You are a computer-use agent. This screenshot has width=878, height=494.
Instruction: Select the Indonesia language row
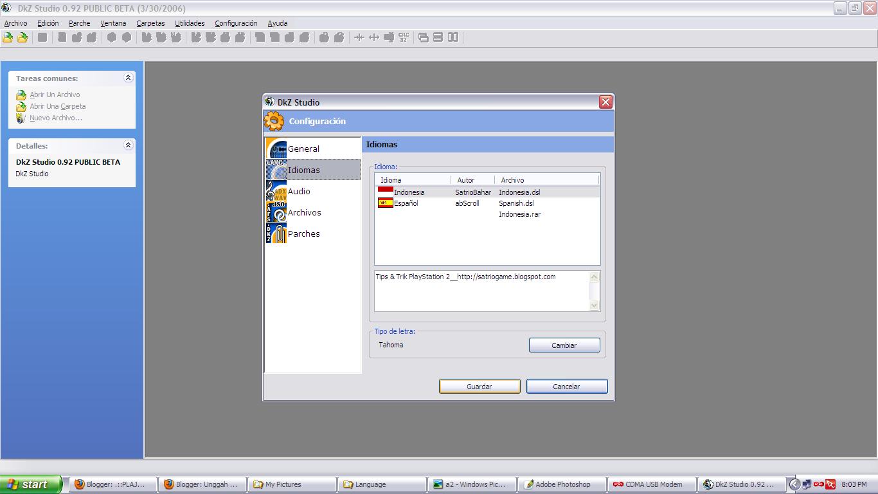tap(487, 192)
